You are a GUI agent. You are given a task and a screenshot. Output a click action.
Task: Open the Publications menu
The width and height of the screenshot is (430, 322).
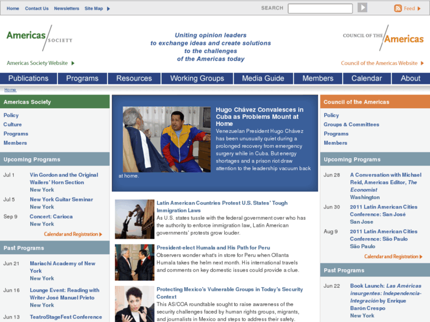pyautogui.click(x=28, y=79)
